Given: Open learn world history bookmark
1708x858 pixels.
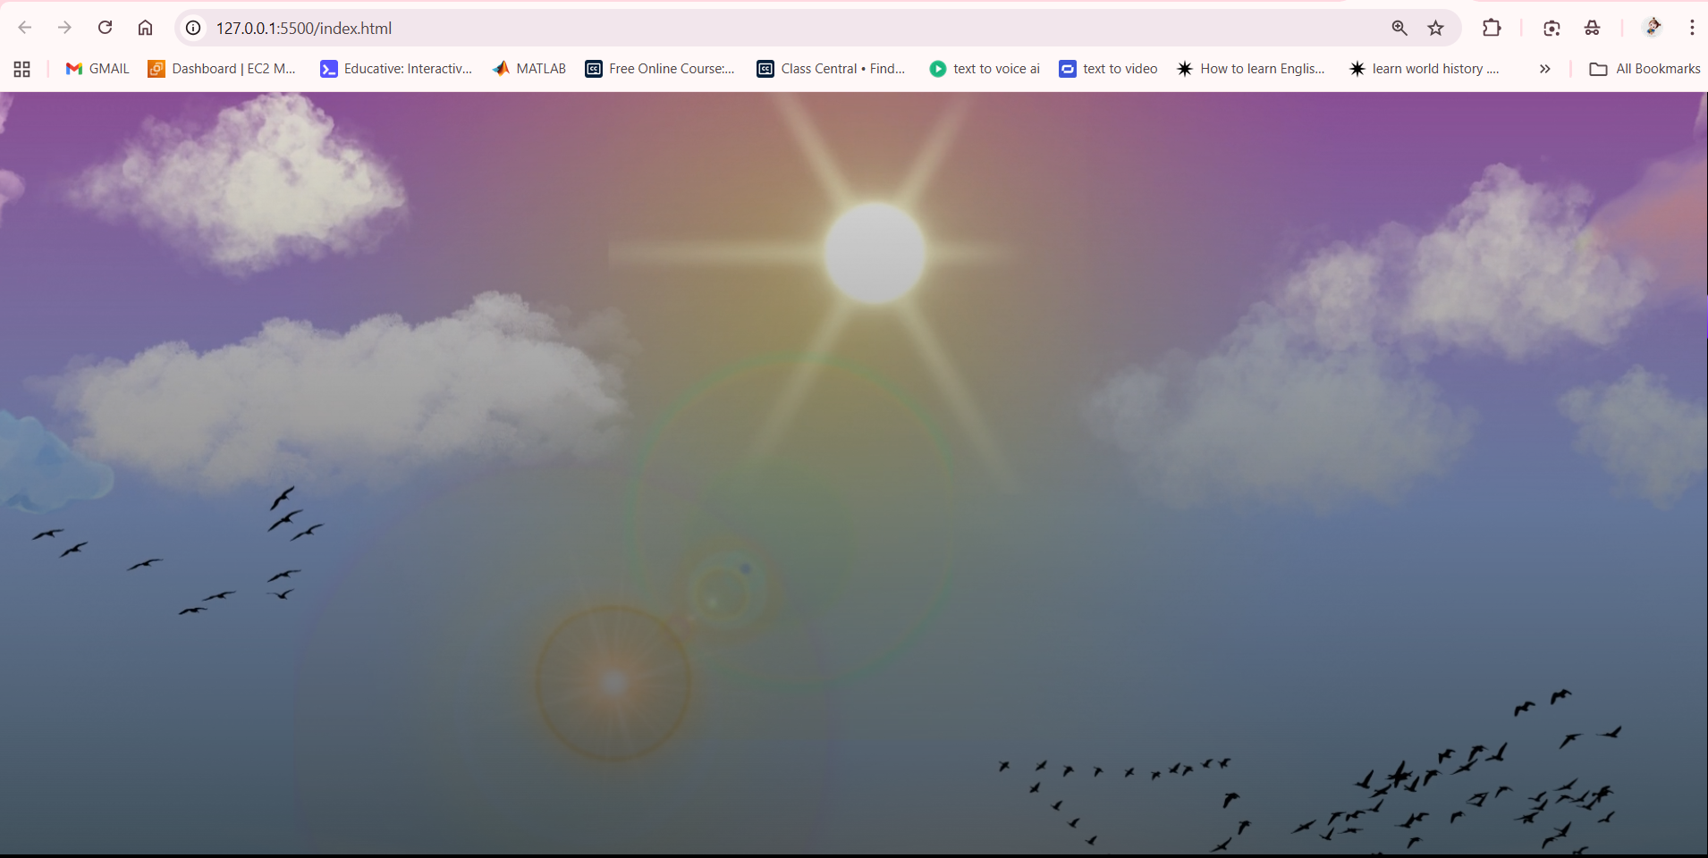Looking at the screenshot, I should pyautogui.click(x=1425, y=69).
